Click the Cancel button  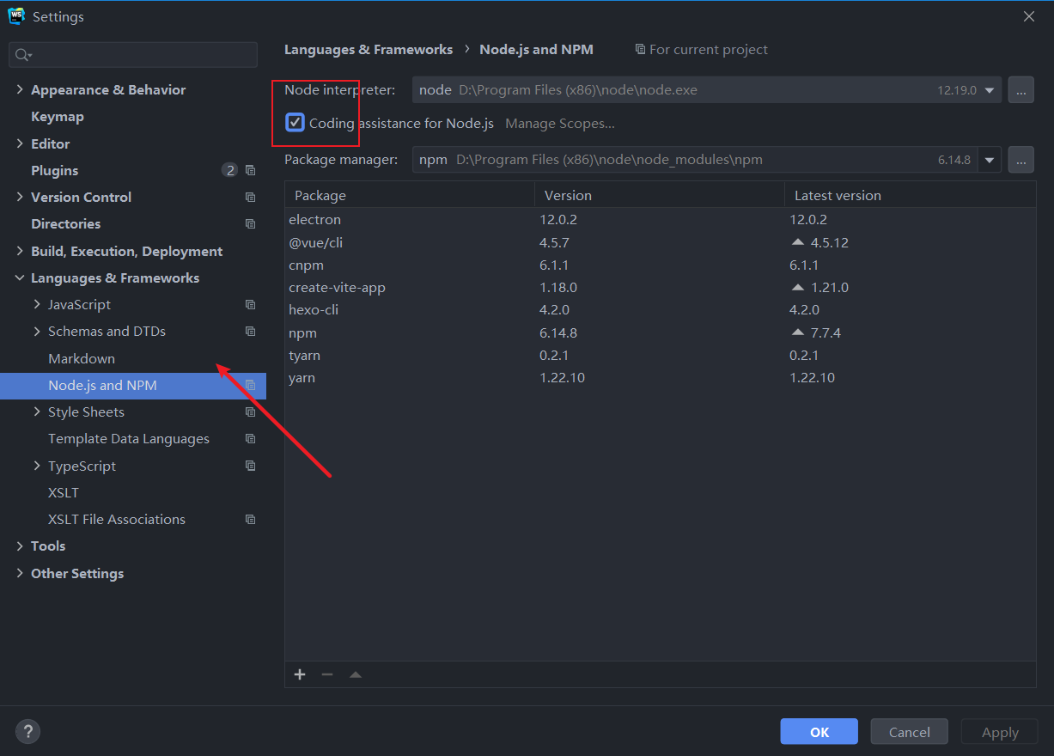click(909, 732)
